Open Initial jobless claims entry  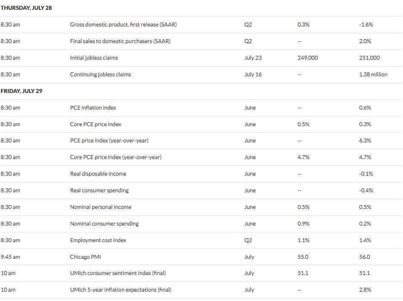[94, 58]
